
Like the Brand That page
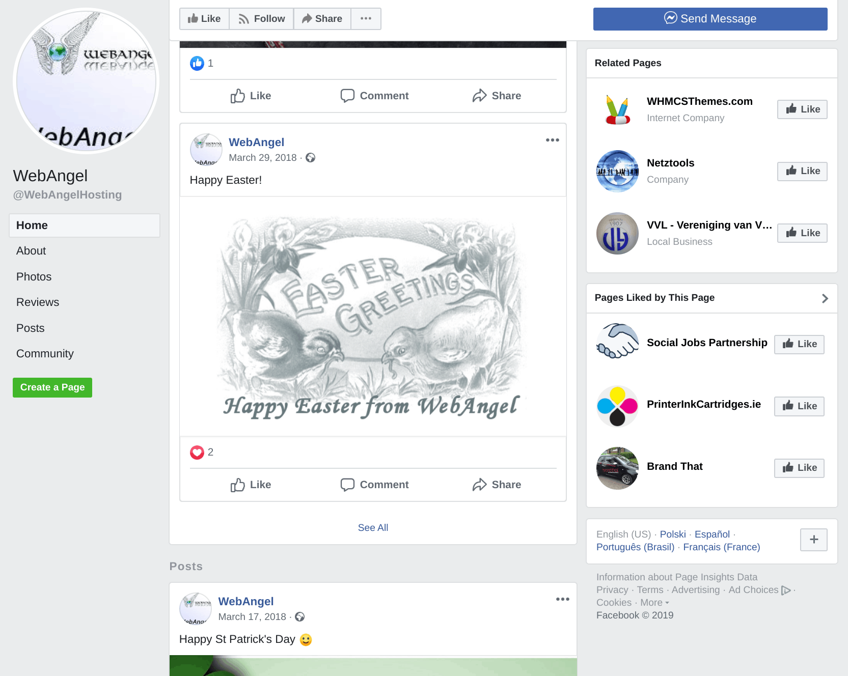[799, 468]
